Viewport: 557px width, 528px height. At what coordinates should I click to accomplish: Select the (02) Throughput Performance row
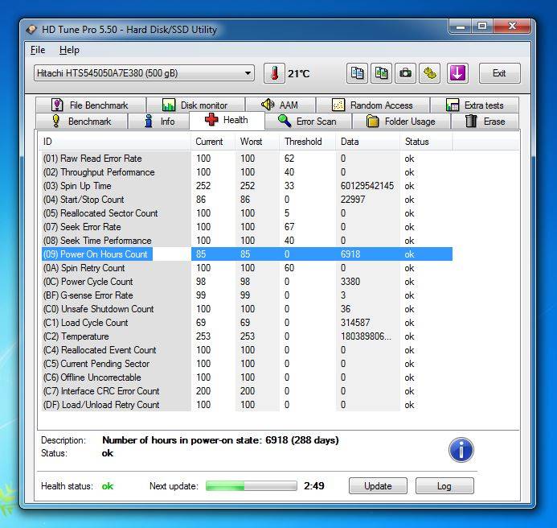pos(247,172)
